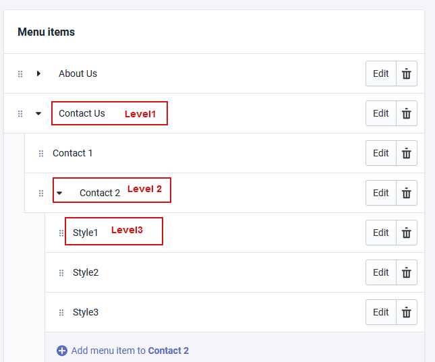Select the Style1 menu item label
The image size is (435, 362).
86,233
